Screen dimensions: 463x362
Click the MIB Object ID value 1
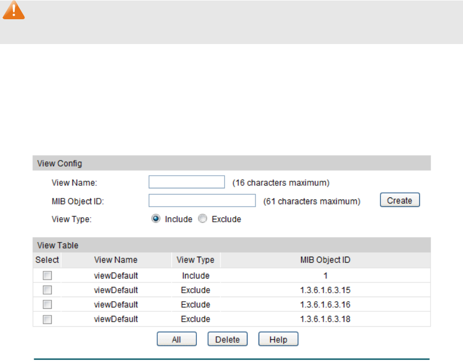click(x=326, y=275)
